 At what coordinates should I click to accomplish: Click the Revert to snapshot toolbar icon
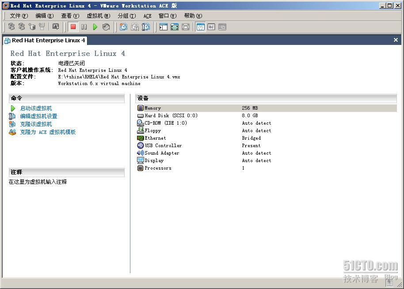(x=134, y=27)
